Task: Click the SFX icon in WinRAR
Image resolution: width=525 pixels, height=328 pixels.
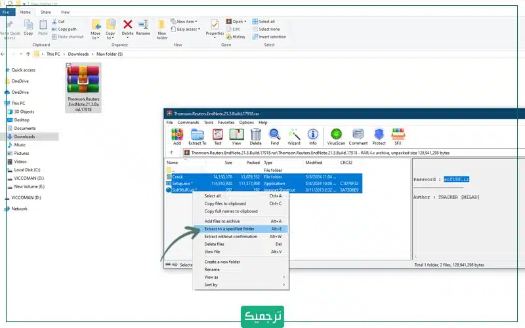Action: pos(398,136)
